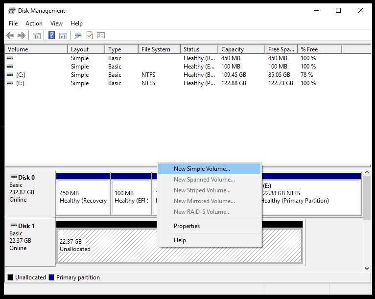This screenshot has height=299, width=375.
Task: Select New Simple Volume from context menu
Action: click(x=202, y=169)
